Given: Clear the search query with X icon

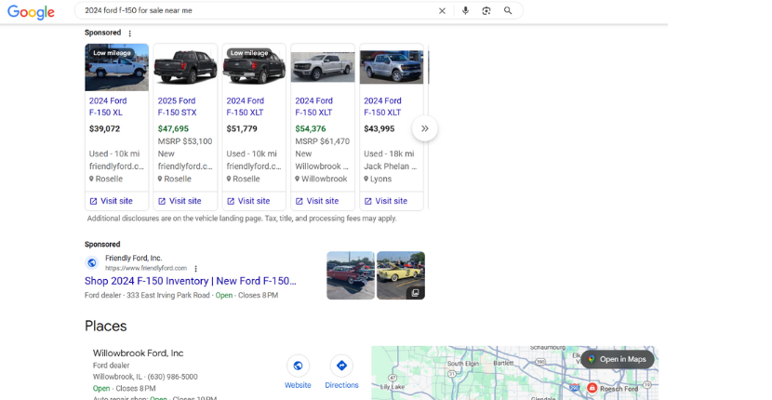Looking at the screenshot, I should [442, 11].
